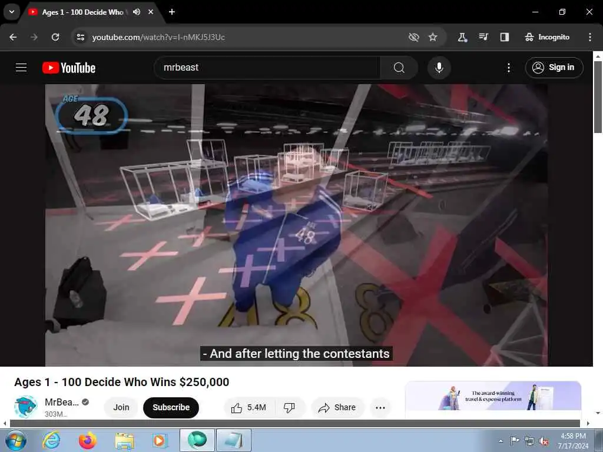Open more actions ellipsis below the video
This screenshot has width=603, height=452.
(x=380, y=407)
